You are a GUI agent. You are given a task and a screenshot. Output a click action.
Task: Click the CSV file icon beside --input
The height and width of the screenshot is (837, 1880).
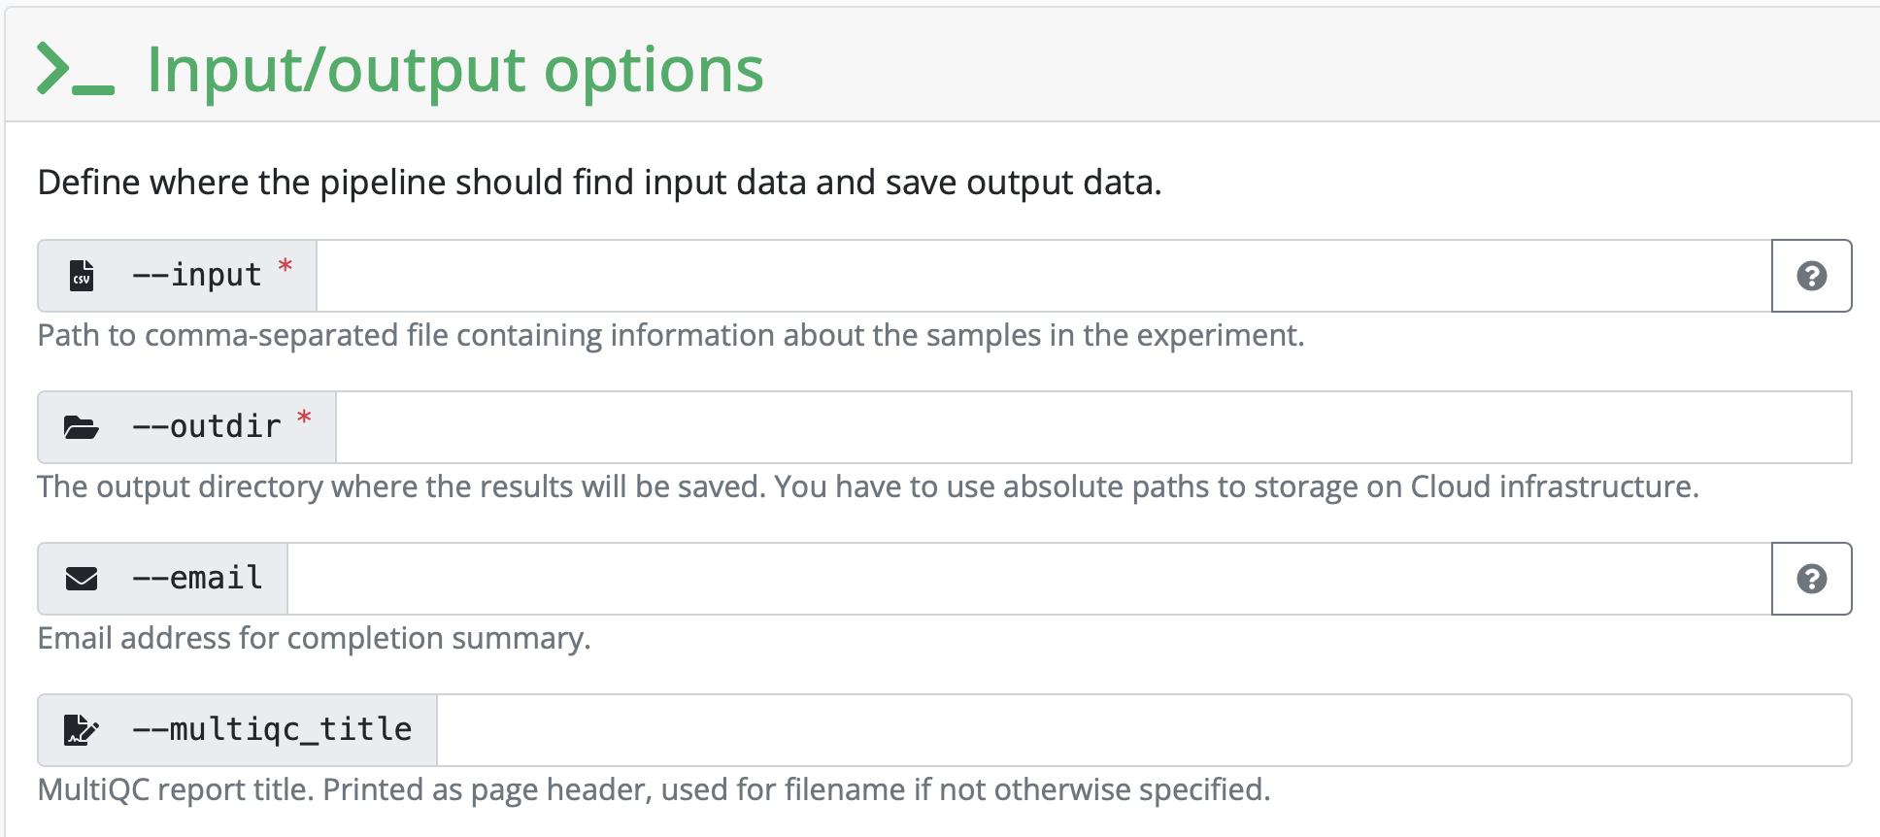click(x=82, y=276)
